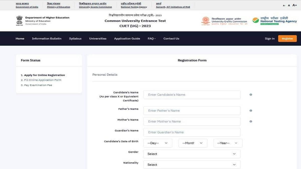Open the Month dropdown for date of birth
The width and height of the screenshot is (301, 169).
(193, 143)
